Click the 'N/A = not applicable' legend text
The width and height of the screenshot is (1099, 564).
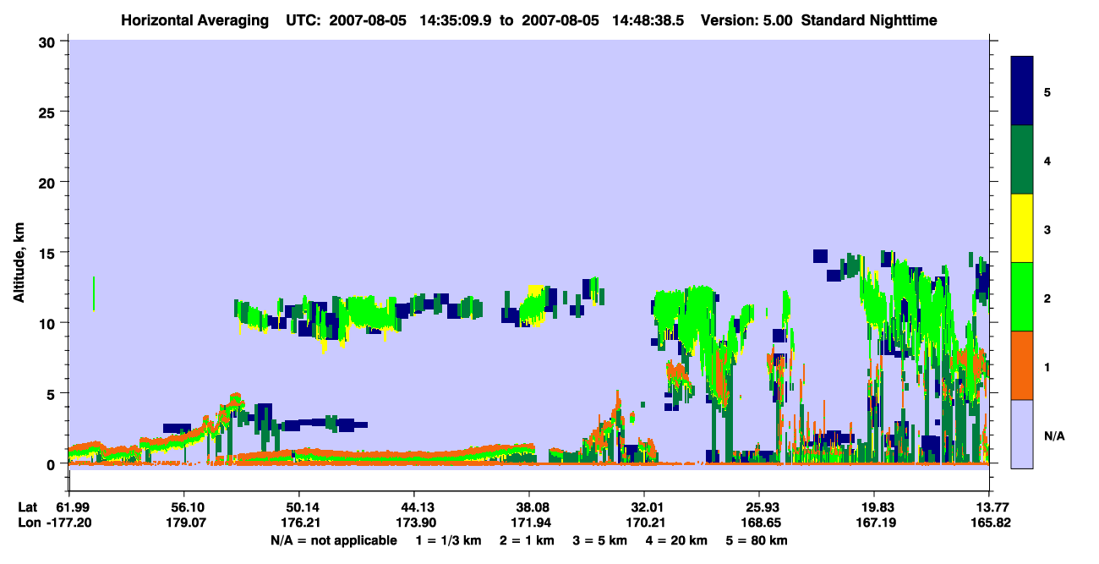(x=333, y=540)
